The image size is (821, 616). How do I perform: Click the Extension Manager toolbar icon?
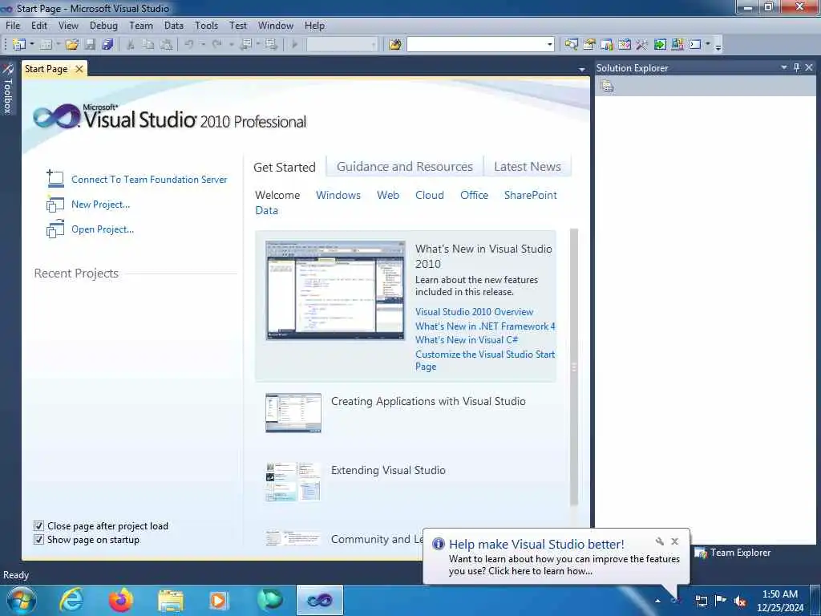[677, 45]
